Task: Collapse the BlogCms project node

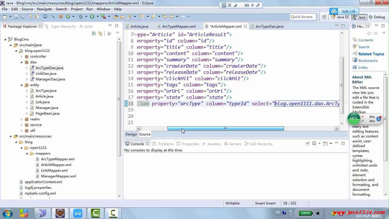Action: pos(5,39)
